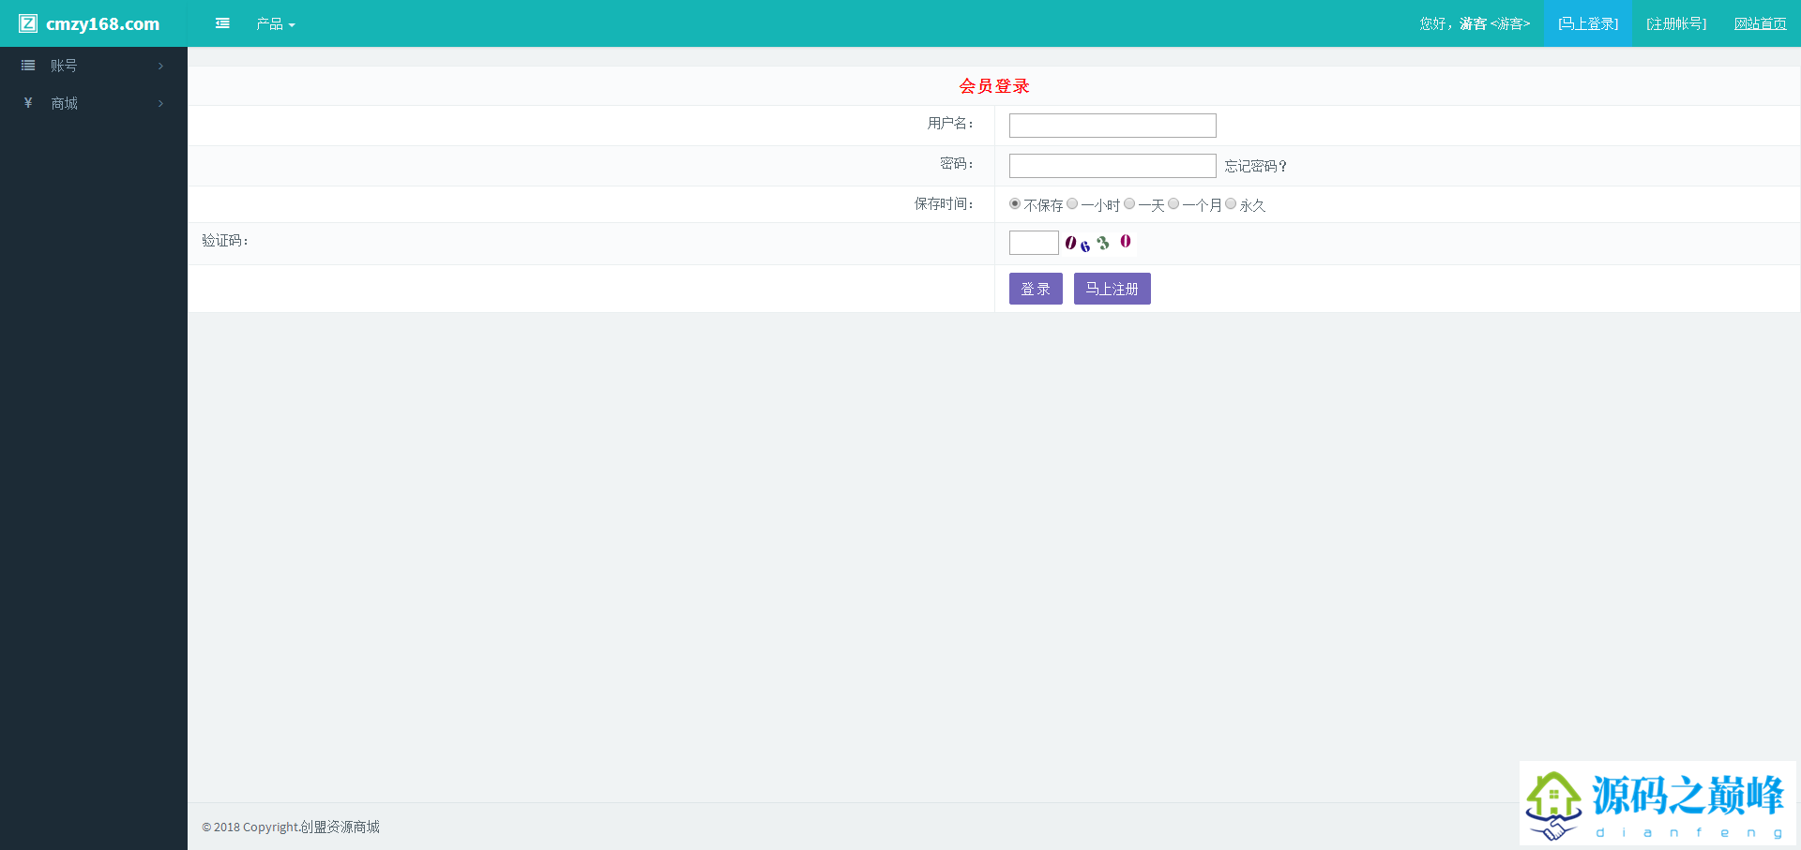
Task: Open the 产品 dropdown menu
Action: [276, 24]
